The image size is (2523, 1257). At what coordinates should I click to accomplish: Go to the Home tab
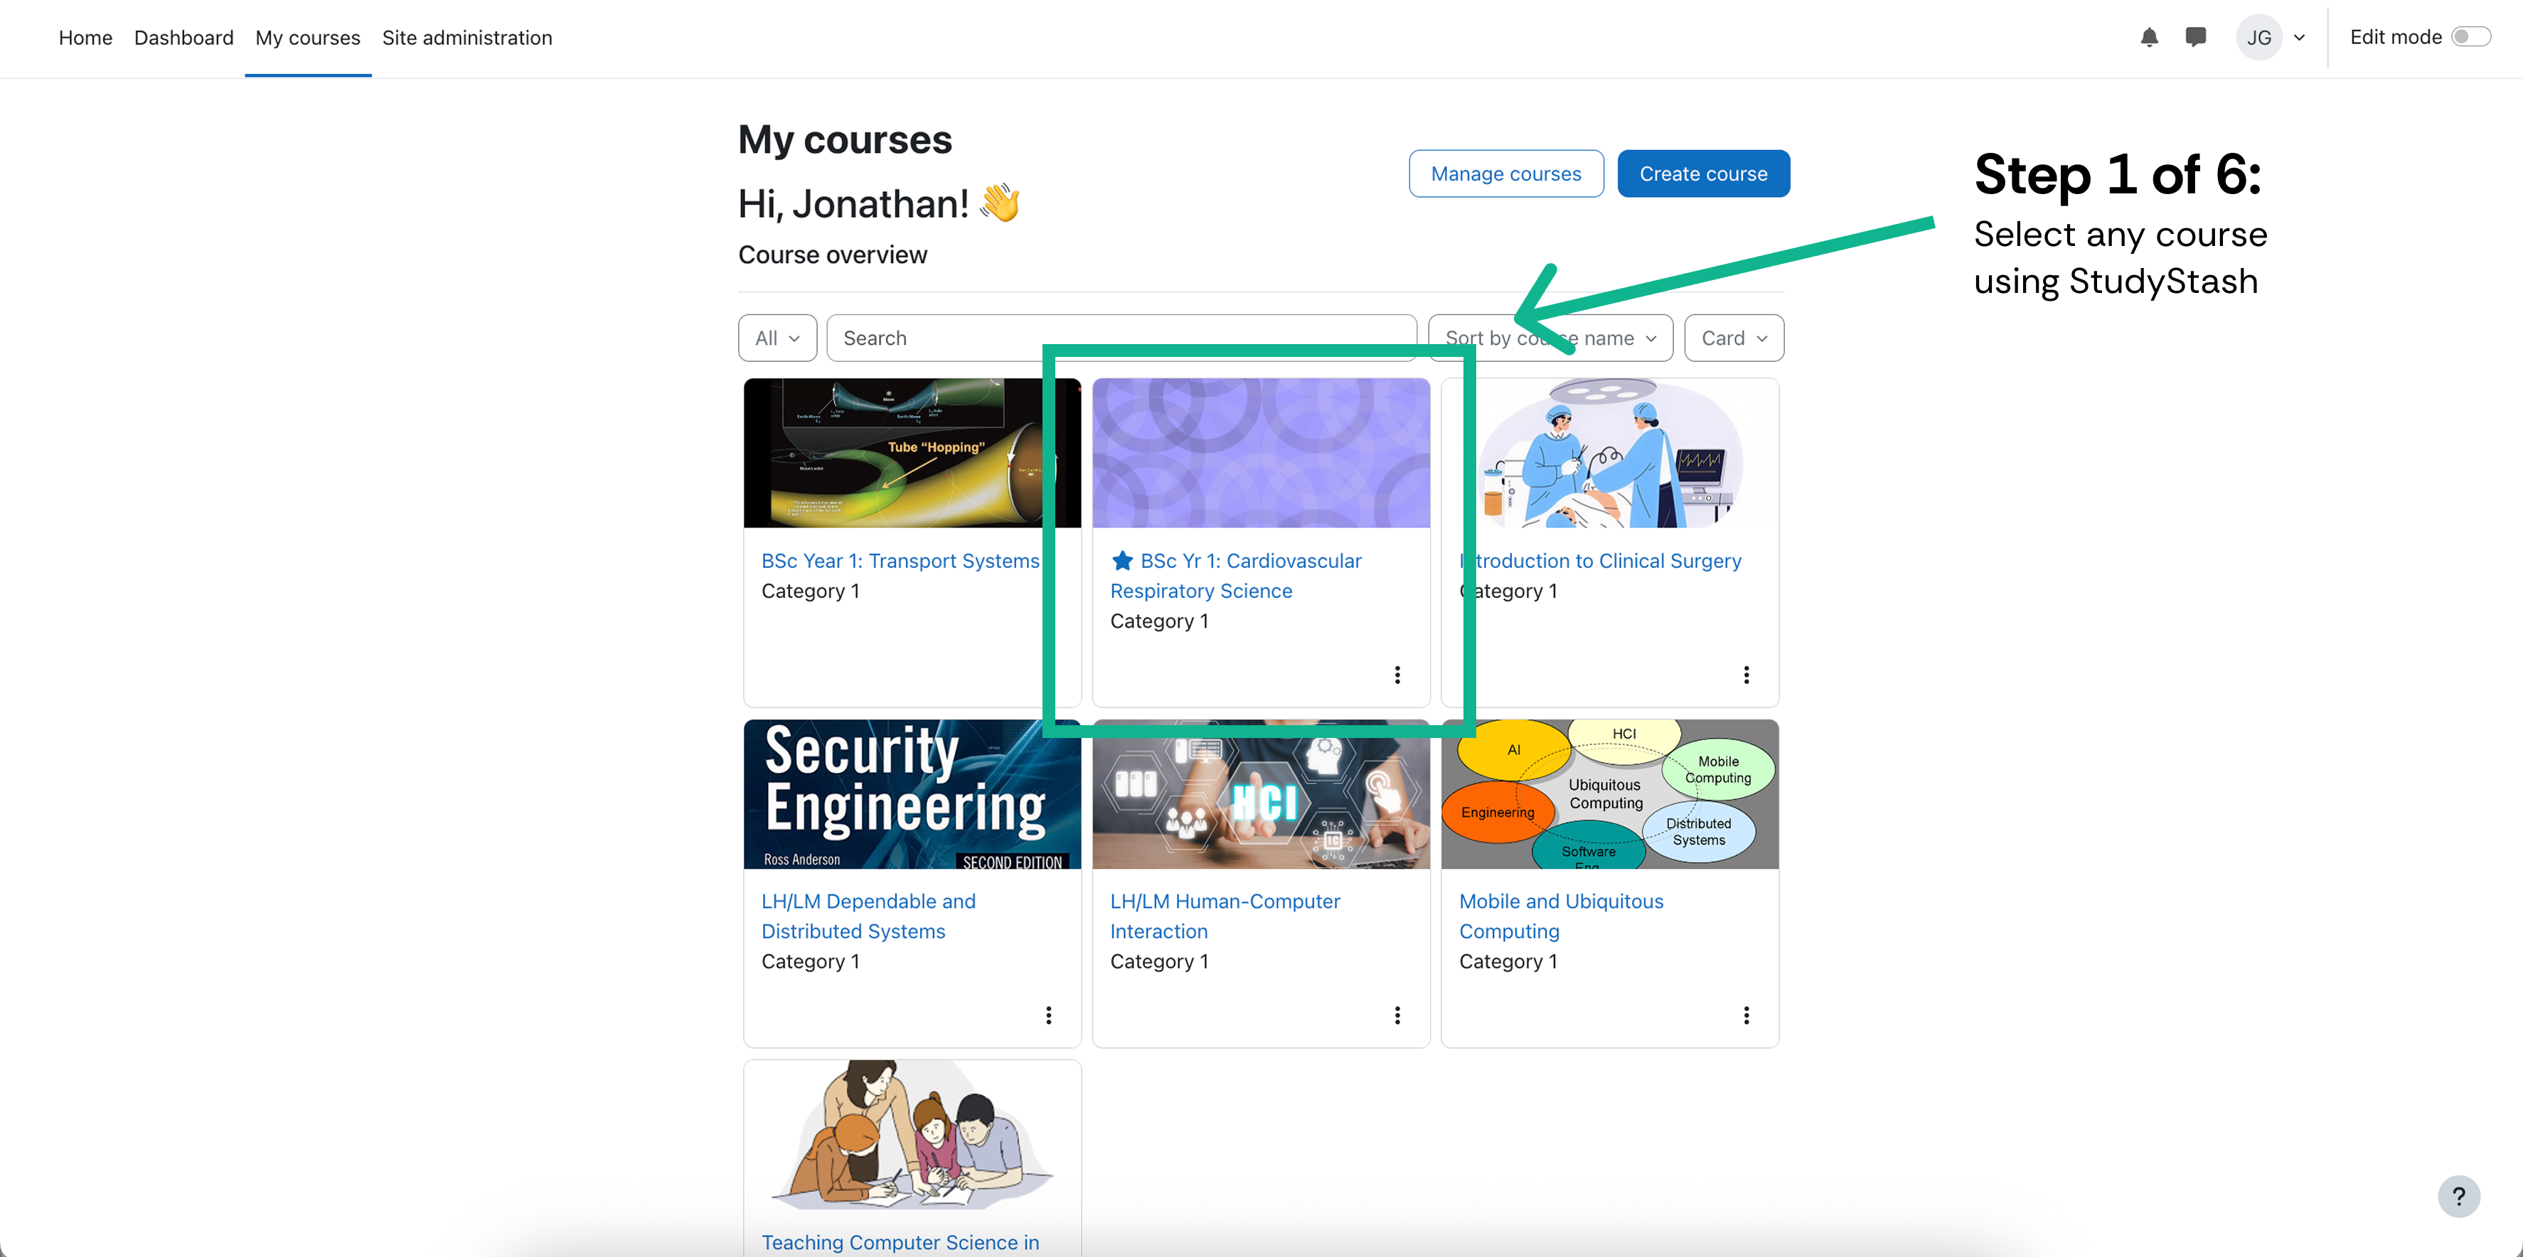[85, 37]
